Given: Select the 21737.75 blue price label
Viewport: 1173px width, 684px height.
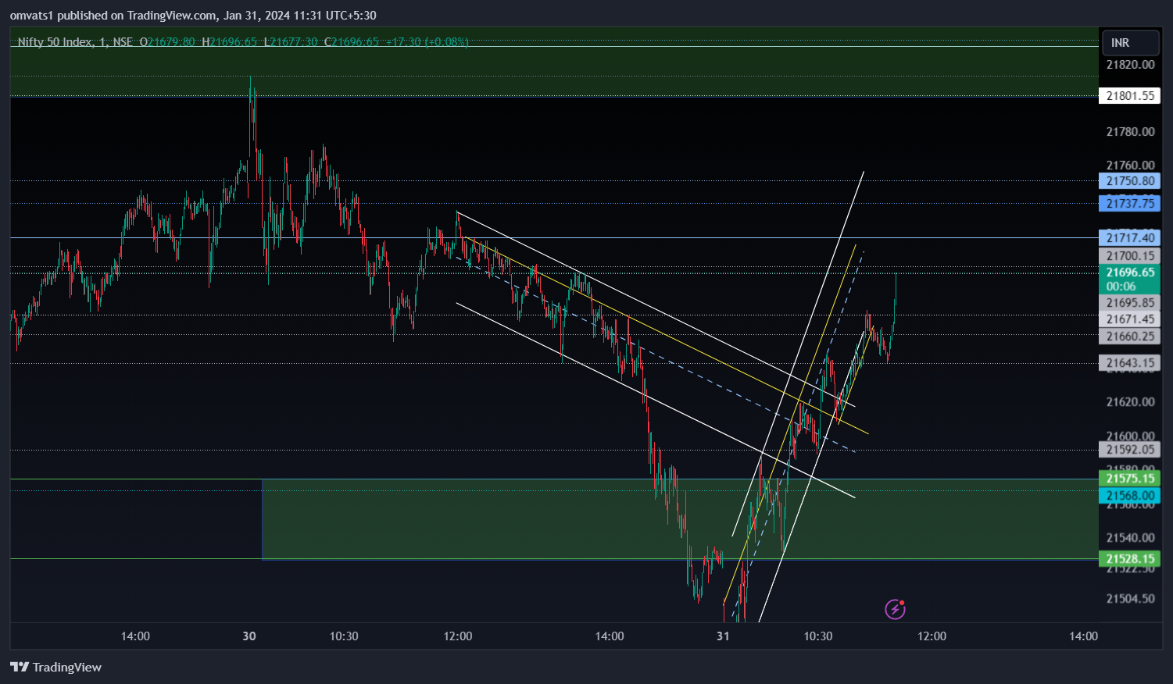Looking at the screenshot, I should [x=1129, y=204].
